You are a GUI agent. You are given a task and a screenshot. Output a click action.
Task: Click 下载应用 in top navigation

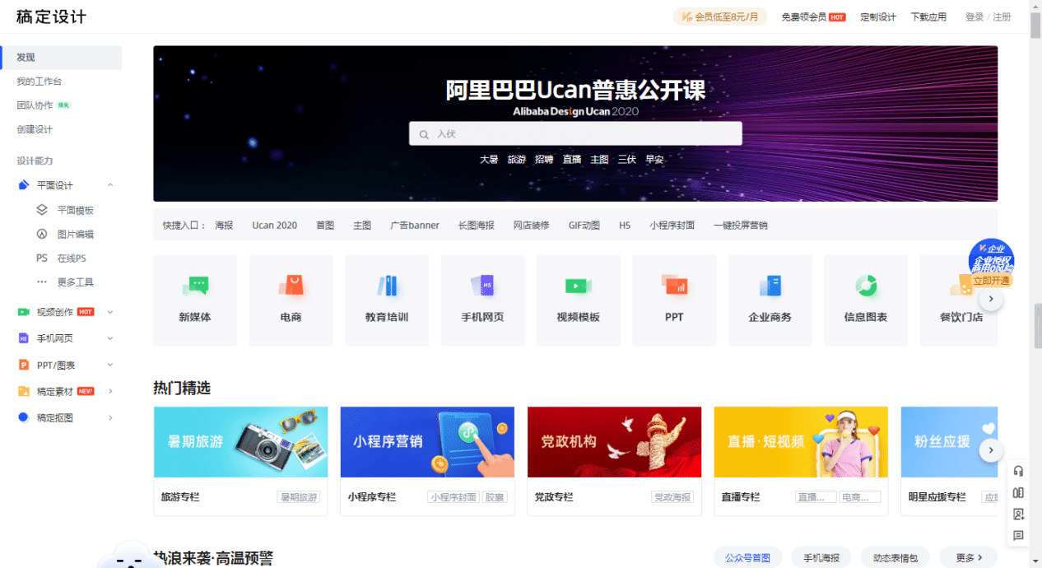click(928, 16)
